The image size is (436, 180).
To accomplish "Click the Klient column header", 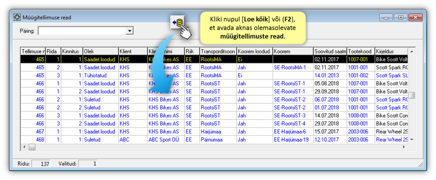I will [x=132, y=52].
